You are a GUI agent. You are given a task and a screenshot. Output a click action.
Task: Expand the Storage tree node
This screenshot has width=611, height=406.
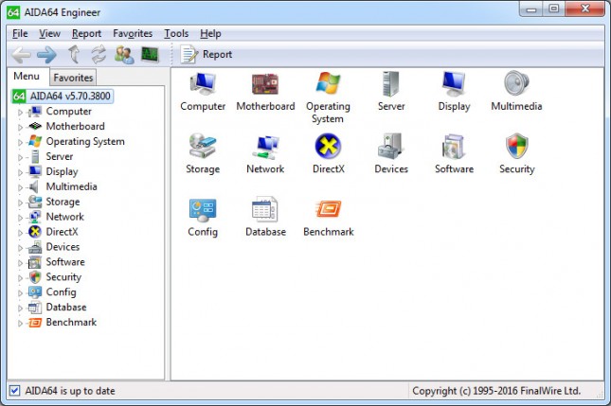coord(20,203)
